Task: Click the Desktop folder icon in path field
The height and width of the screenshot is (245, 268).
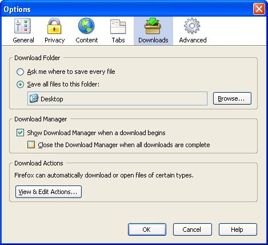Action: coord(34,98)
